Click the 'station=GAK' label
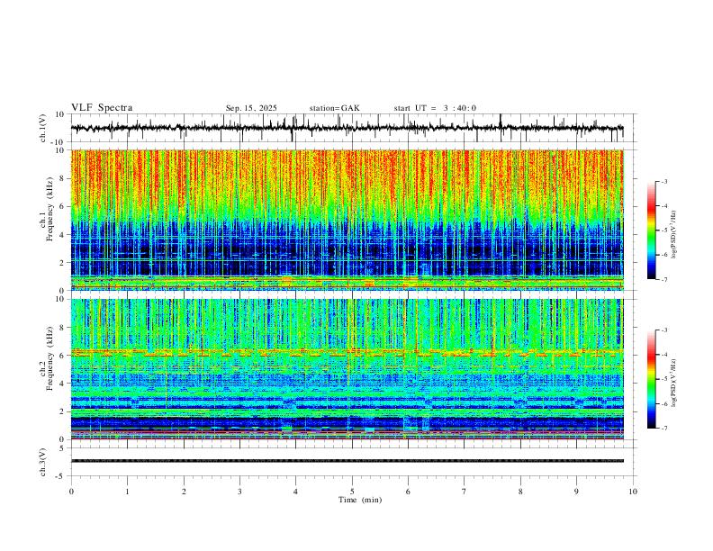The image size is (713, 551). tap(334, 108)
